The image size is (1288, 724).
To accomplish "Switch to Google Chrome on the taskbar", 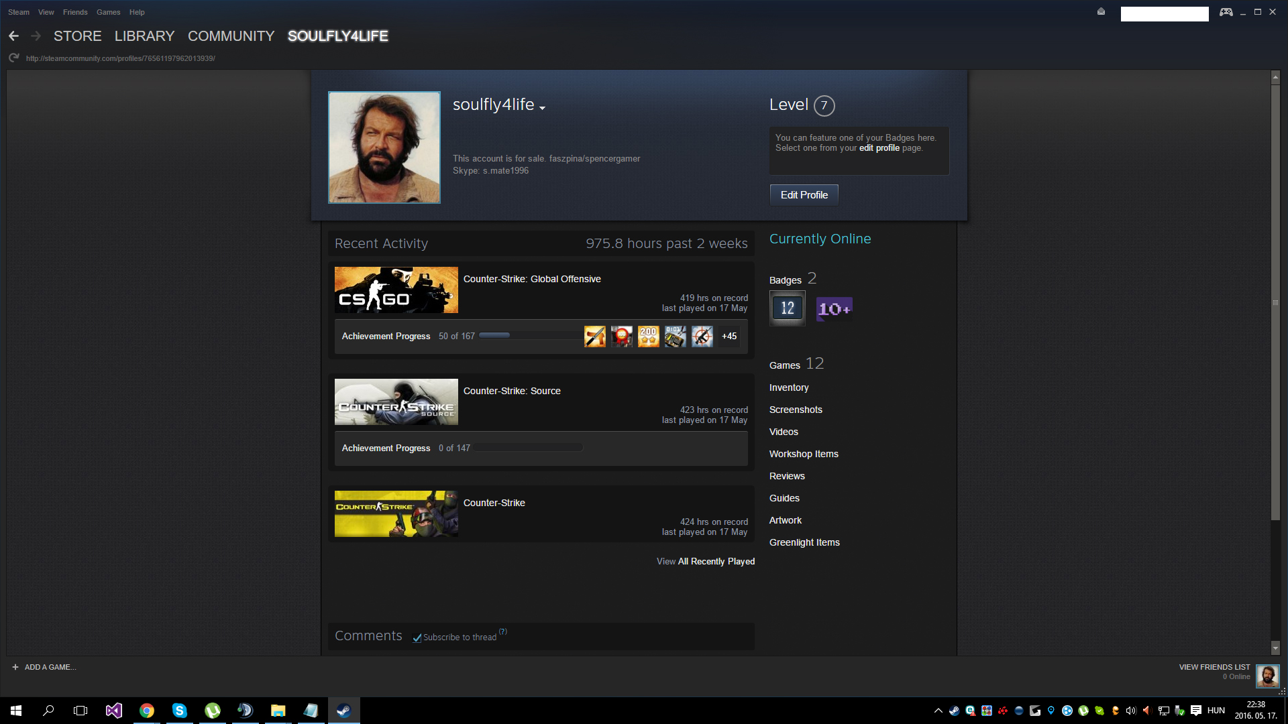I will 147,711.
